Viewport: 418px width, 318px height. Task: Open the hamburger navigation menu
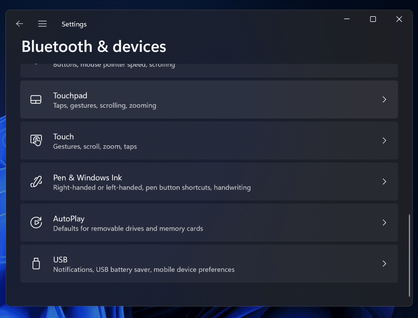coord(42,24)
